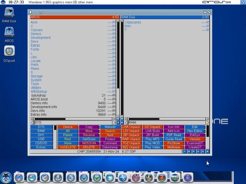Screen dimensions: 246x184
Task: Open the blue bird dock icon
Action: [x=110, y=177]
